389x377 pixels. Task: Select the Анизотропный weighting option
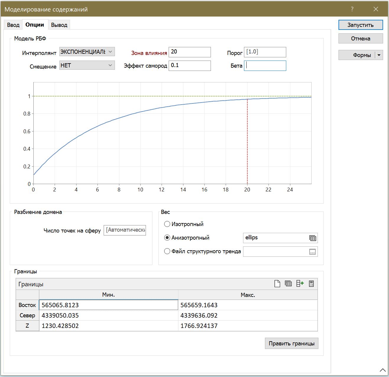point(167,238)
